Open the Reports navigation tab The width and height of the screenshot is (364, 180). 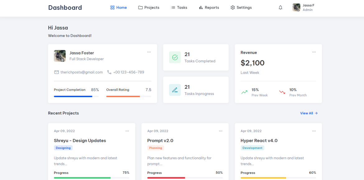point(209,8)
